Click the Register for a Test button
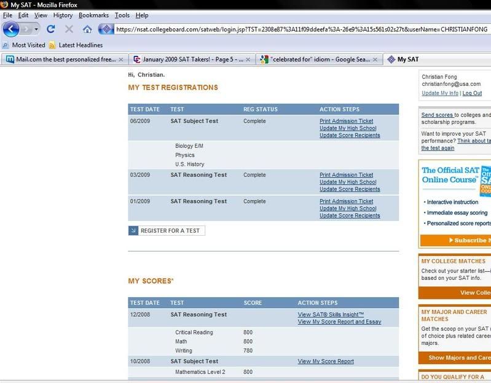This screenshot has width=491, height=383. [167, 231]
